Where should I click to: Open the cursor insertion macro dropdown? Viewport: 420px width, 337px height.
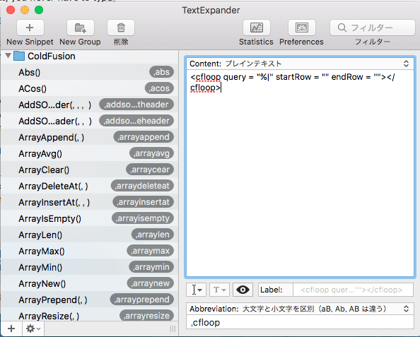(x=196, y=290)
